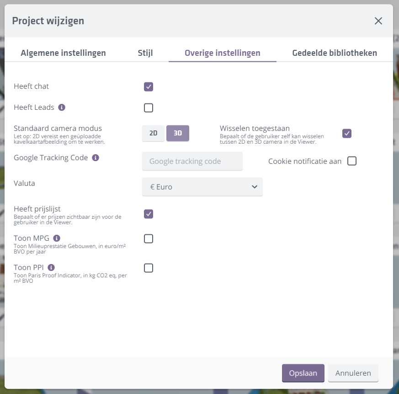Select 3D camera mode
Screen dimensions: 399x394
(x=178, y=133)
